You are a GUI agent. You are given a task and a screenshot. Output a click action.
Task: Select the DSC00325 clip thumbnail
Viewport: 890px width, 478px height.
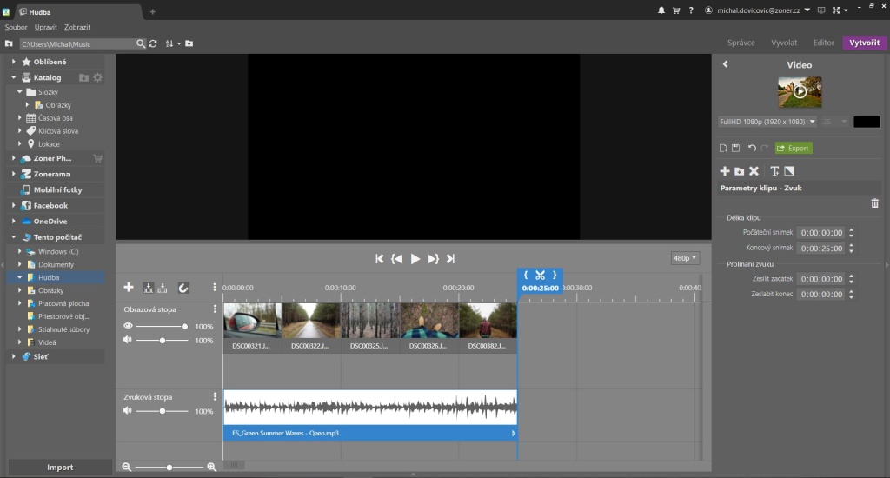pyautogui.click(x=370, y=320)
